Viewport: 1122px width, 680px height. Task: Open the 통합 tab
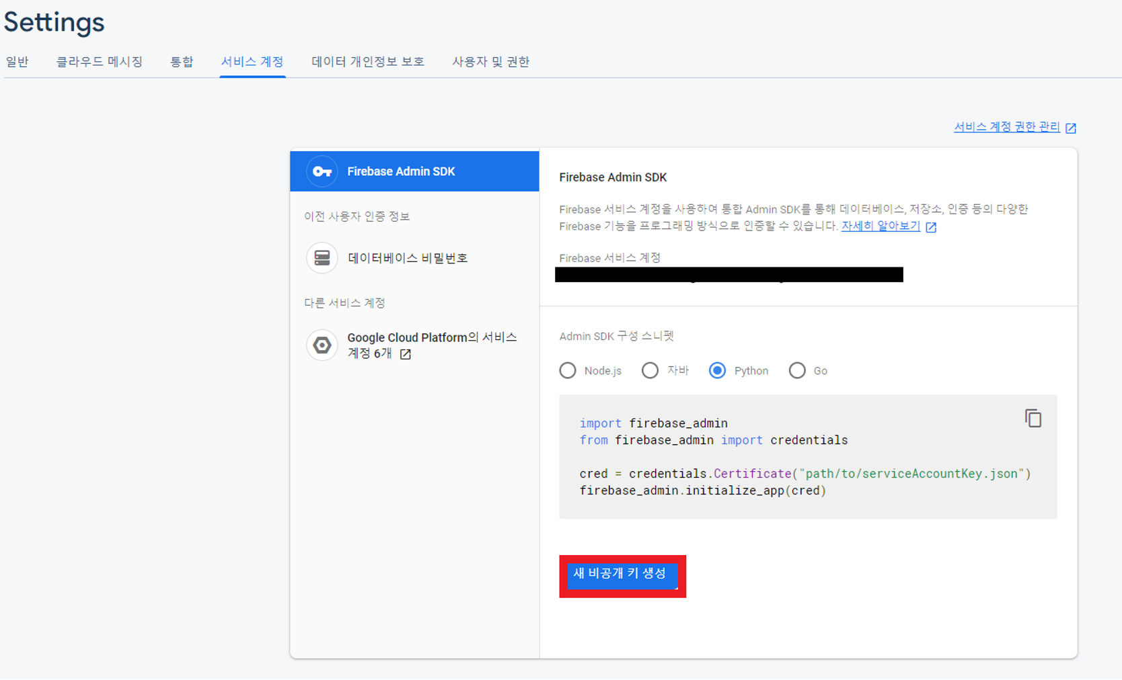182,62
